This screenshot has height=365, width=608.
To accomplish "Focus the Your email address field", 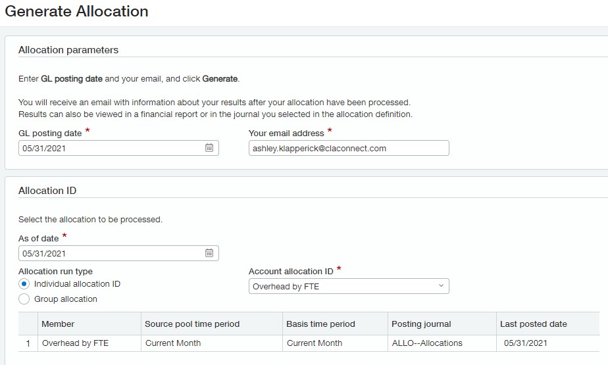I will [x=349, y=149].
